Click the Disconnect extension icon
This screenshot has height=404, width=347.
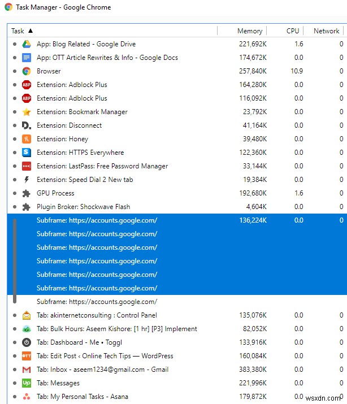pyautogui.click(x=27, y=125)
